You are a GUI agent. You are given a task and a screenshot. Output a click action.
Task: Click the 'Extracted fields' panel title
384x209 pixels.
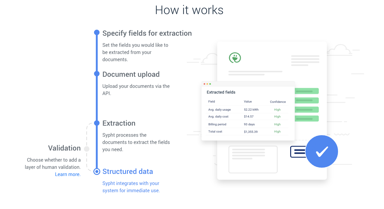click(x=221, y=92)
